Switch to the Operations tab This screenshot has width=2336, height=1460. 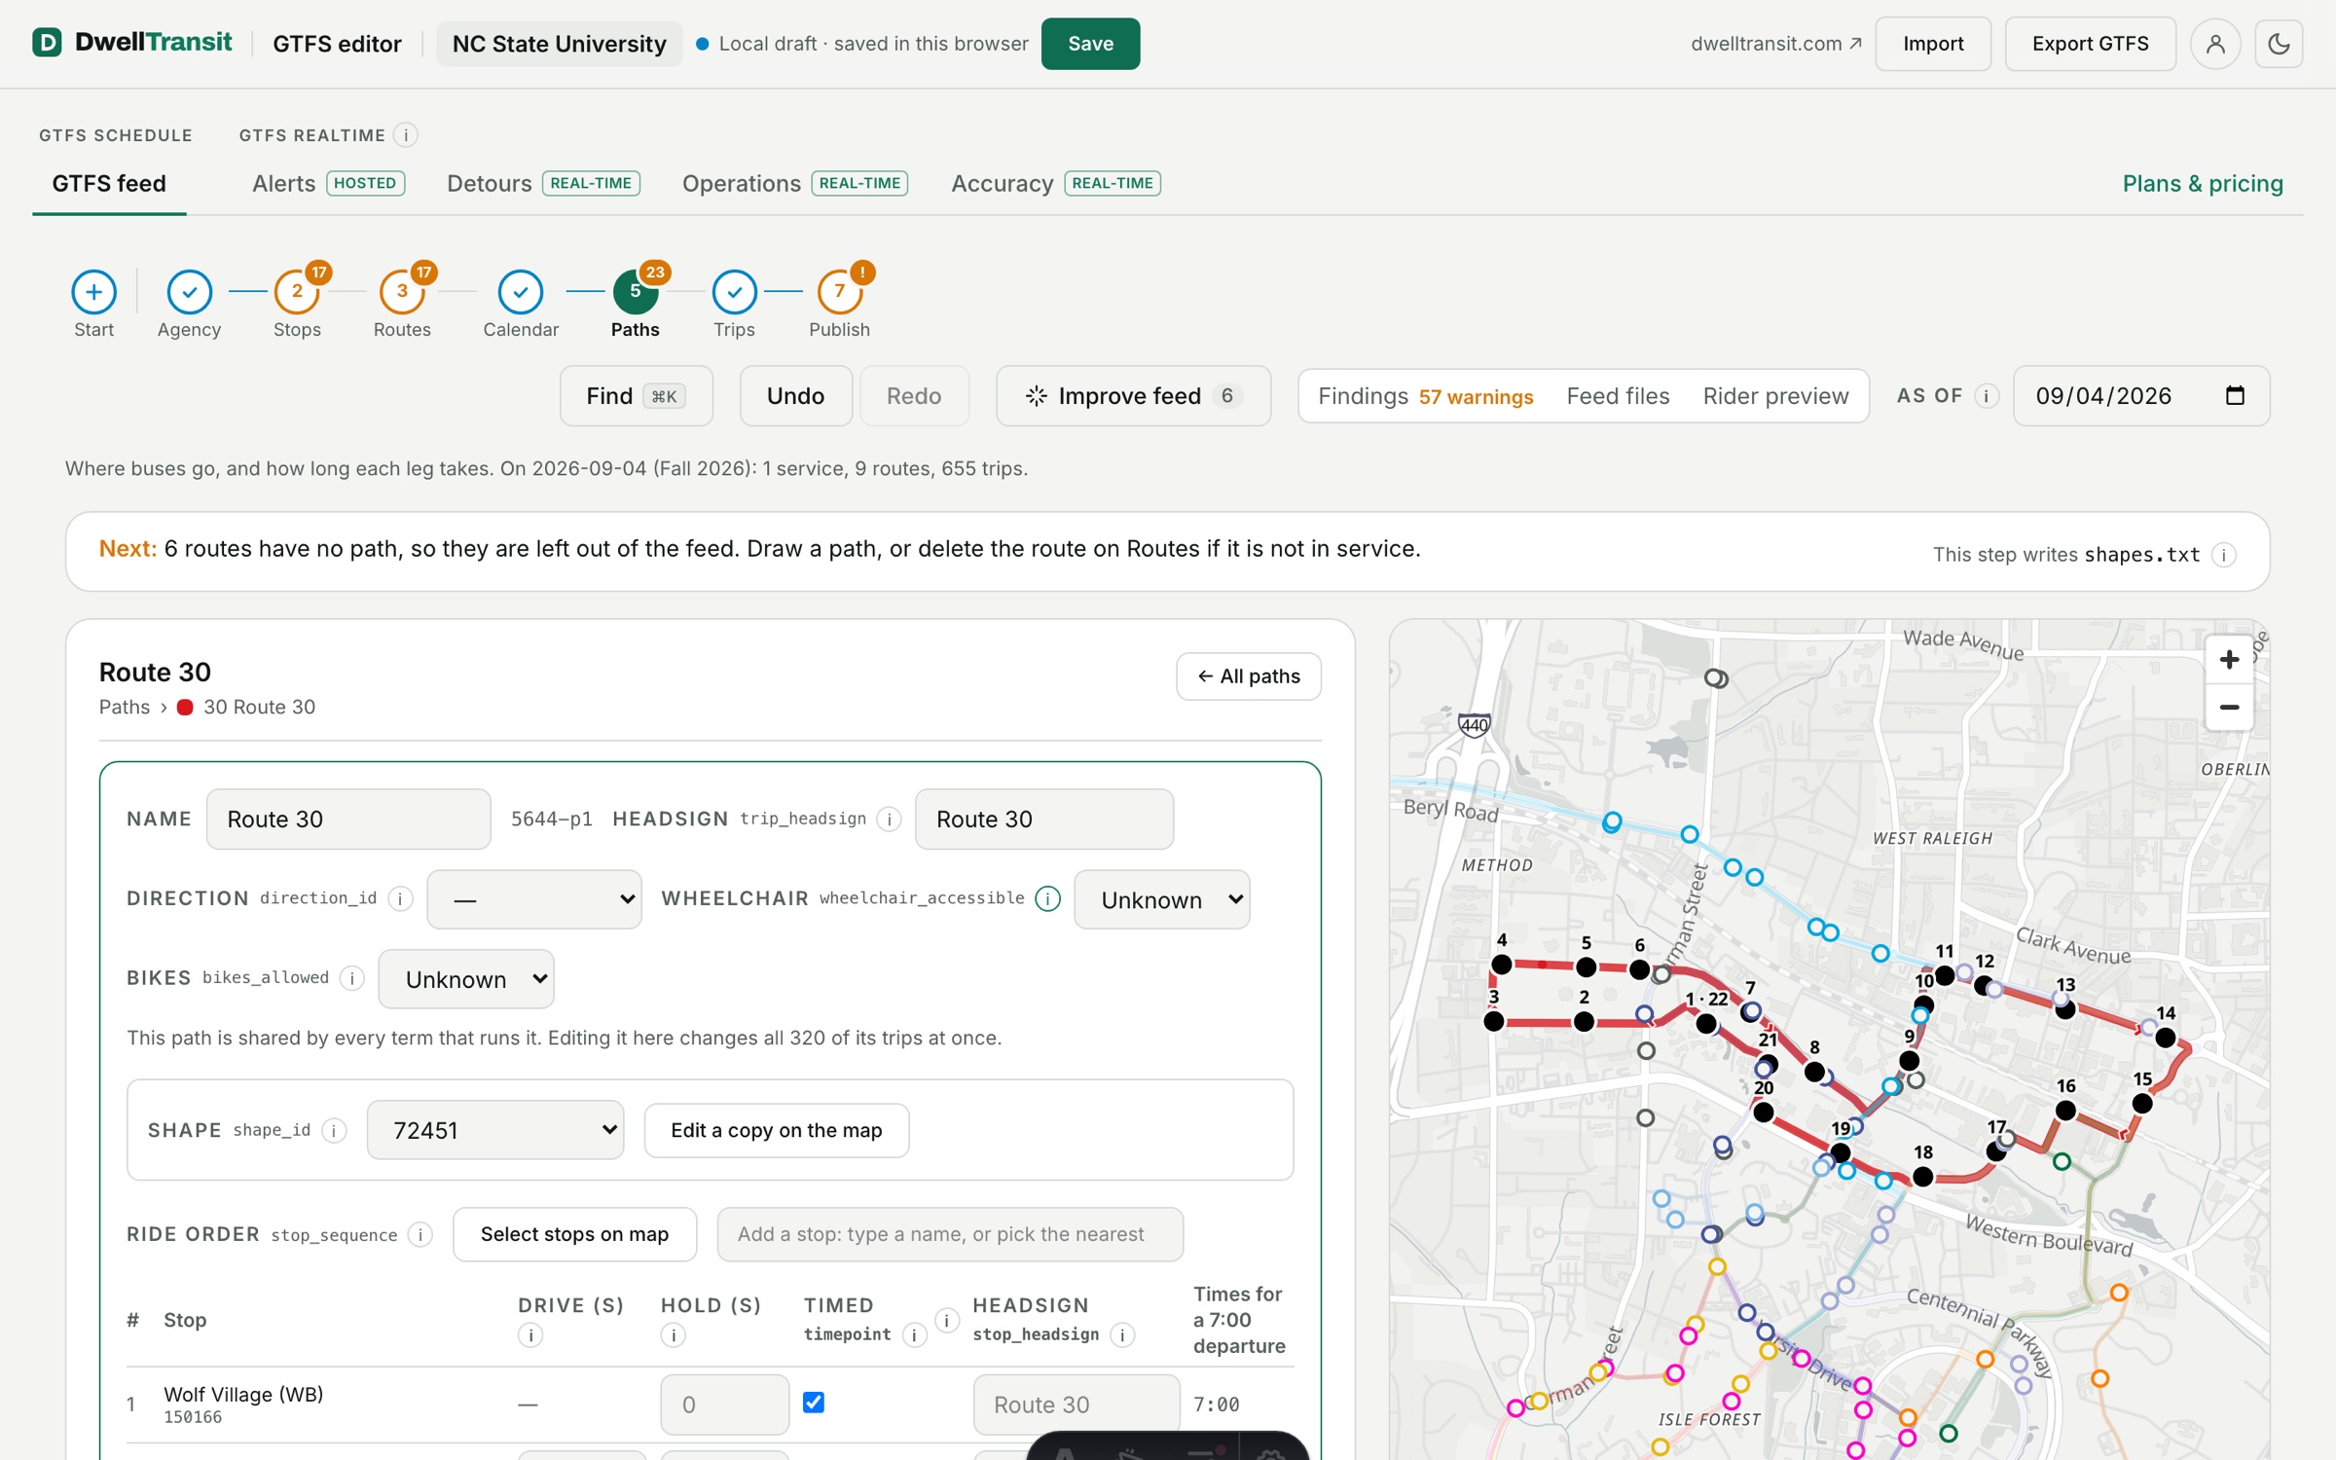tap(795, 183)
